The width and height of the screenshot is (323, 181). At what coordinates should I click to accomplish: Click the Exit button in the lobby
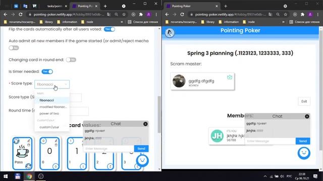[304, 102]
